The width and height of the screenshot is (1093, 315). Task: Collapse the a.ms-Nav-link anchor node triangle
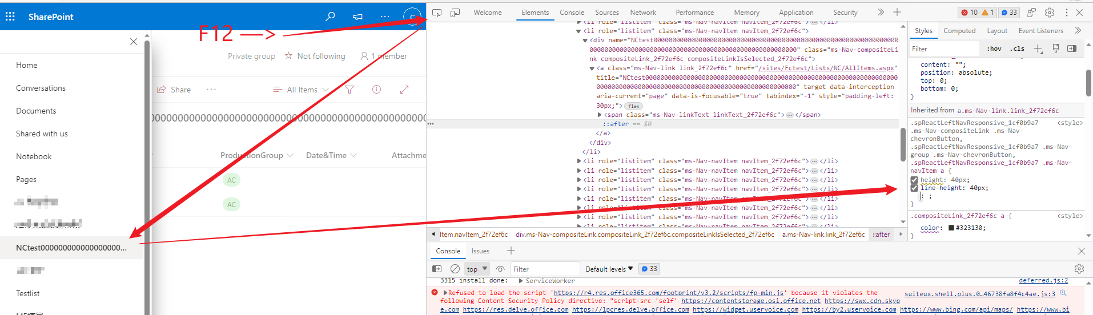click(x=592, y=68)
